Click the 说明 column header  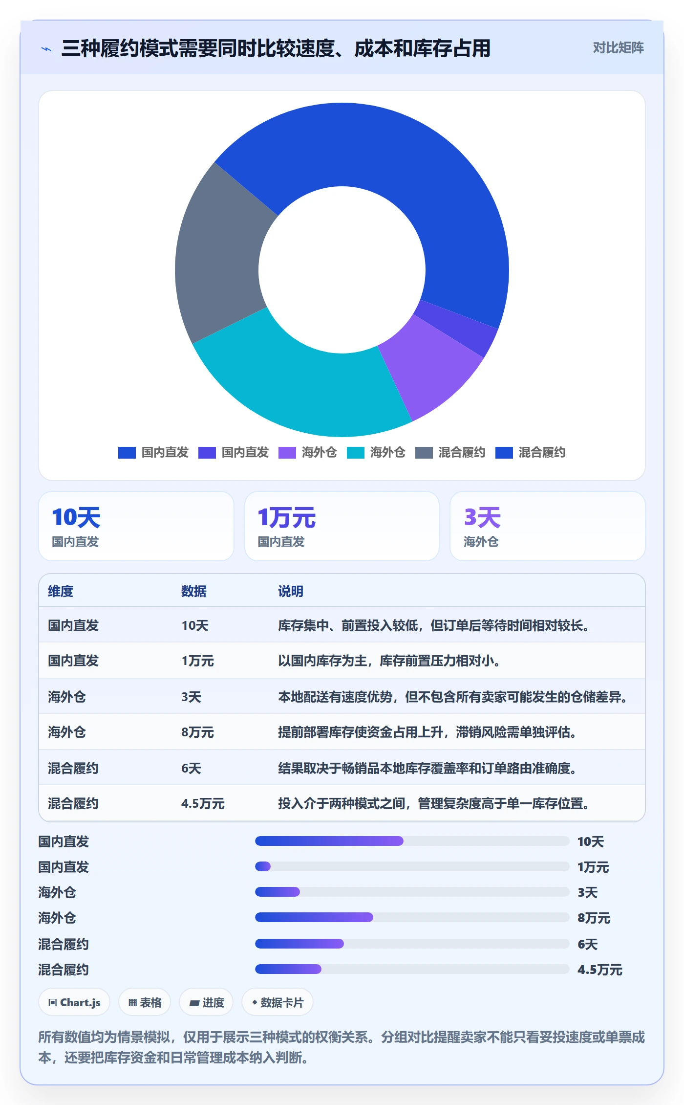[x=291, y=591]
